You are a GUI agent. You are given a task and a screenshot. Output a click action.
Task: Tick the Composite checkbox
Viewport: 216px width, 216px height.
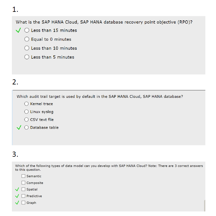coord(23,183)
